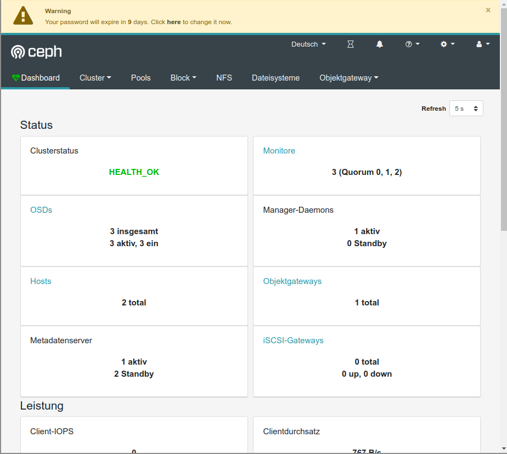Screen dimensions: 507x454
Task: Open the Pools page
Action: pos(140,78)
